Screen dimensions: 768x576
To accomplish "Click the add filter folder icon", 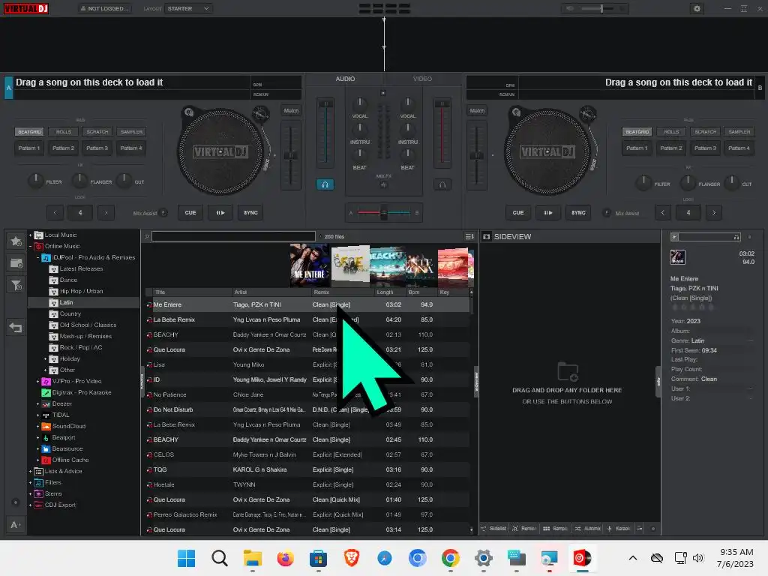I will coord(16,285).
